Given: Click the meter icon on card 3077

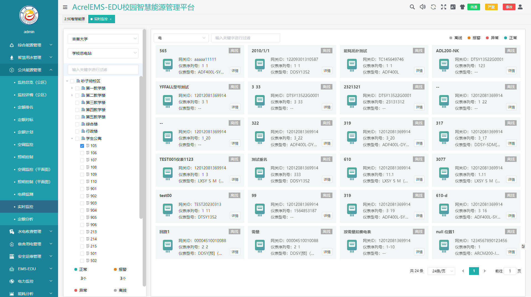Looking at the screenshot, I should [x=444, y=174].
